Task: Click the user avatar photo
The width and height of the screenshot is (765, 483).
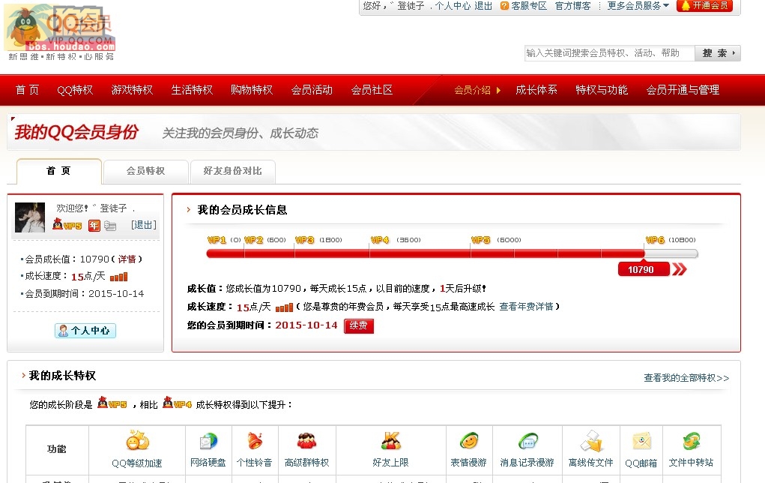Action: coord(30,217)
